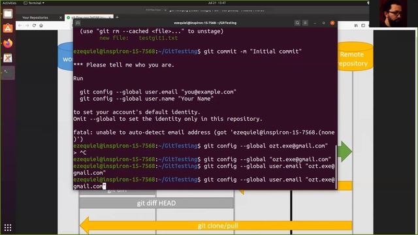418x235 pixels.
Task: Click the '> ^C' line in terminal
Action: point(80,153)
